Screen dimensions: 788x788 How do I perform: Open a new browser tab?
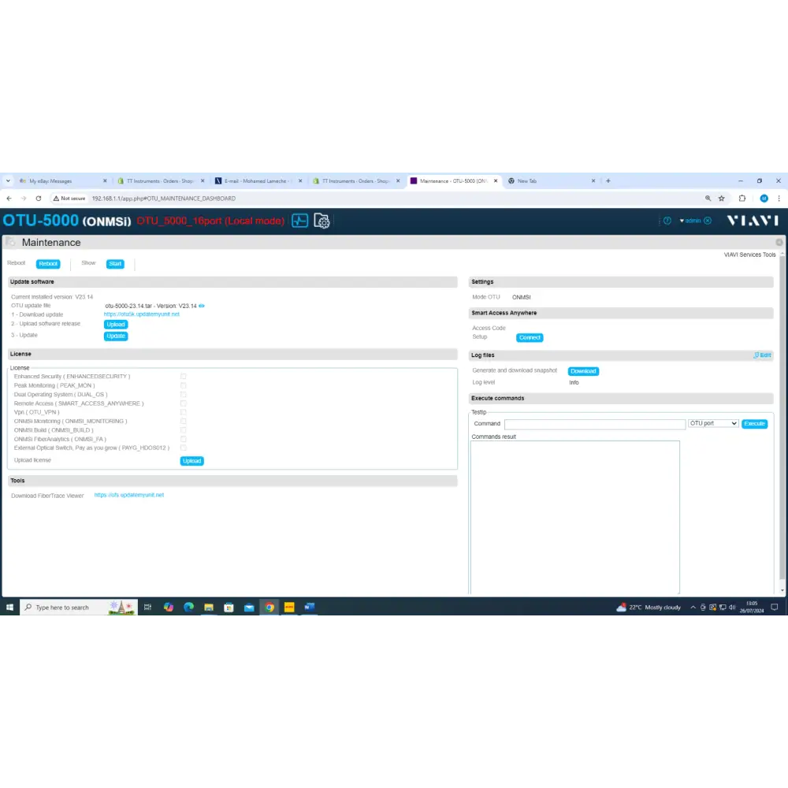[608, 181]
